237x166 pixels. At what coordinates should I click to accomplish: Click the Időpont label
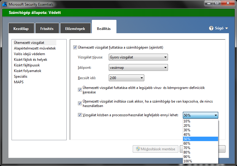(x=84, y=68)
